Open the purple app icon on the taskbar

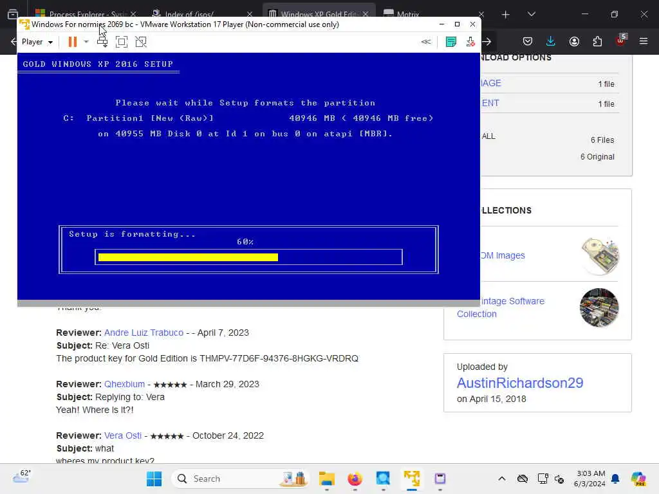[440, 479]
